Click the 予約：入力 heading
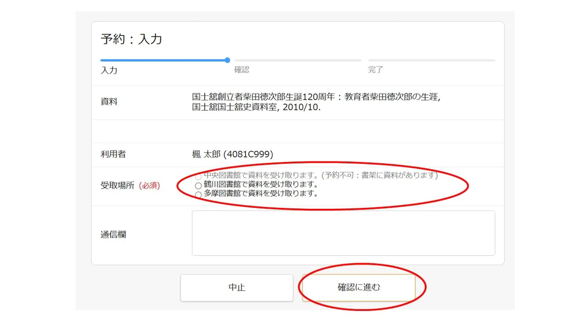 [x=131, y=39]
